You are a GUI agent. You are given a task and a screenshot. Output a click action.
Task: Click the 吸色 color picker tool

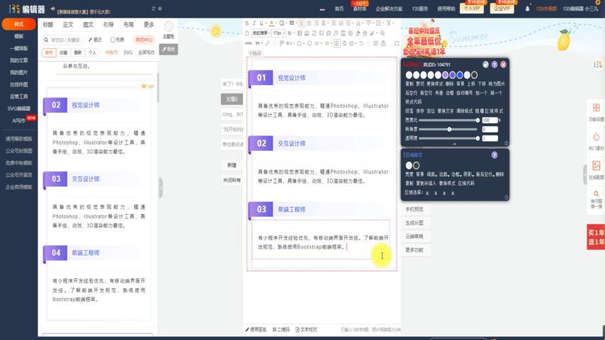169,49
